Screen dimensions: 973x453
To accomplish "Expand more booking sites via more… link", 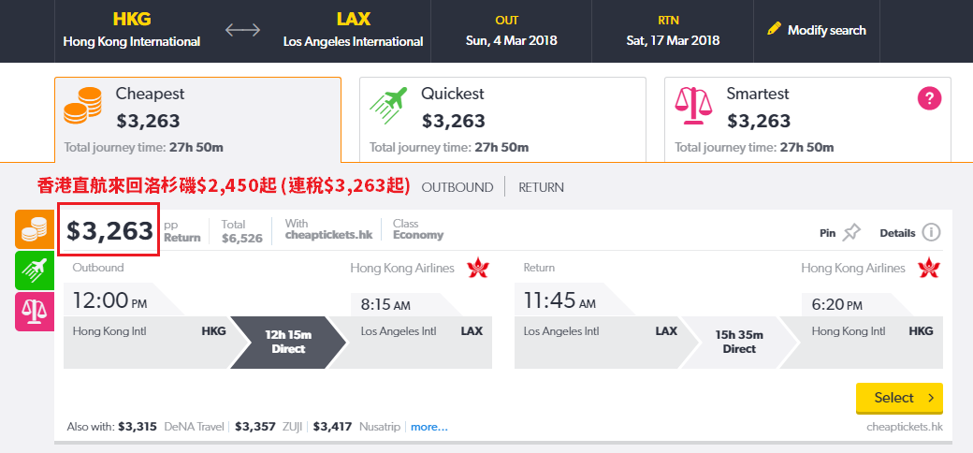I will (x=428, y=427).
